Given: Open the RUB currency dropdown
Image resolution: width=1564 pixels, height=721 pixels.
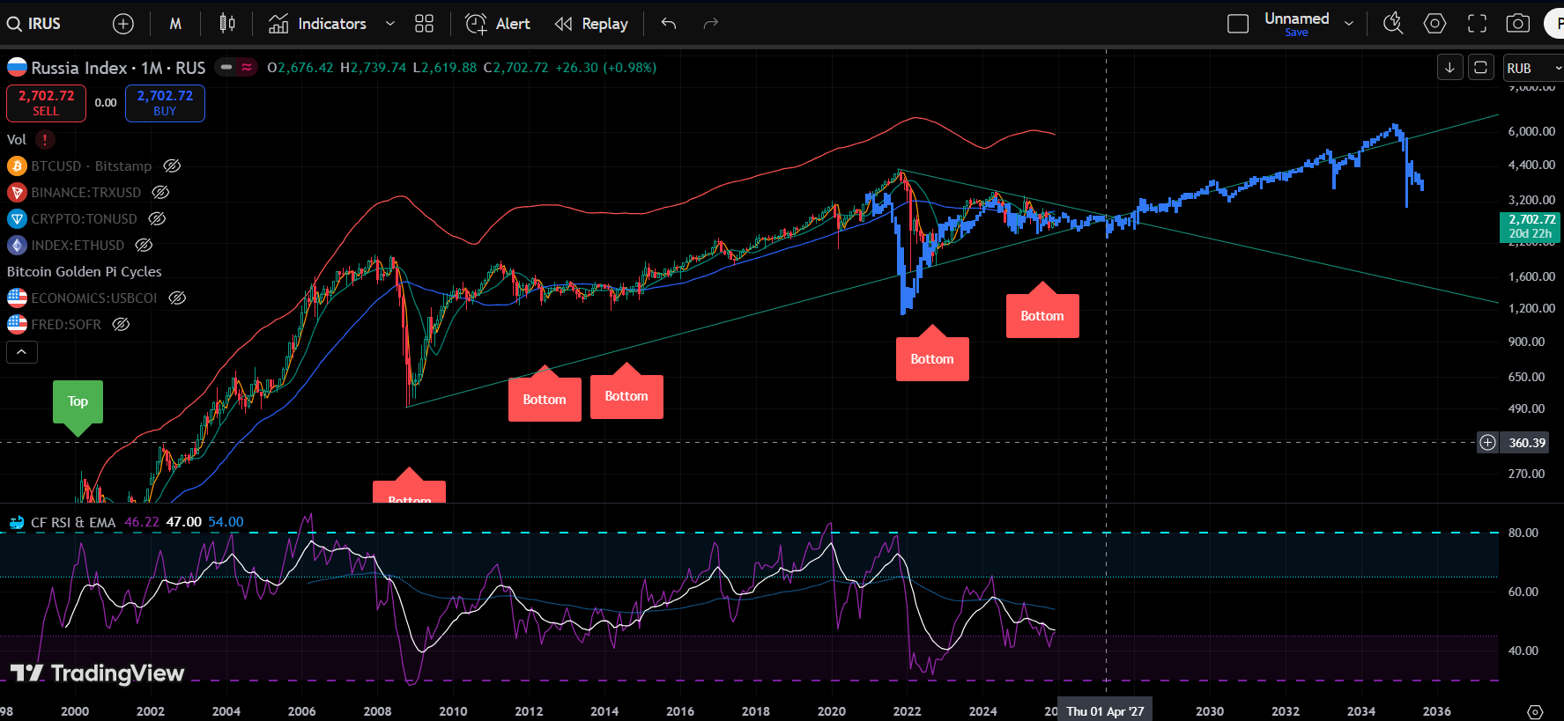Looking at the screenshot, I should [1531, 68].
